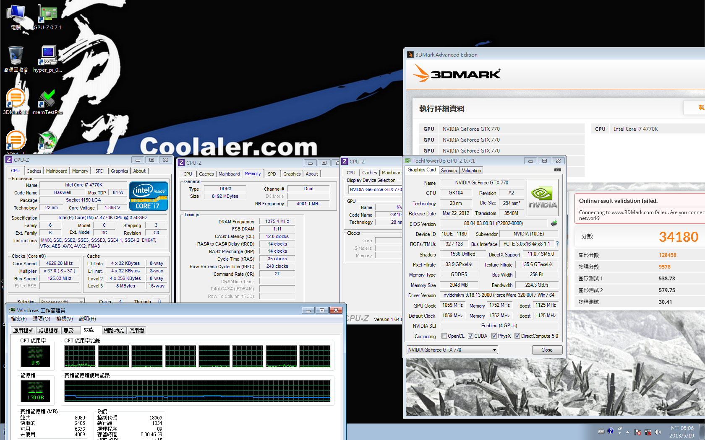Open the network disconnected tray icon
The height and width of the screenshot is (440, 705).
click(648, 432)
